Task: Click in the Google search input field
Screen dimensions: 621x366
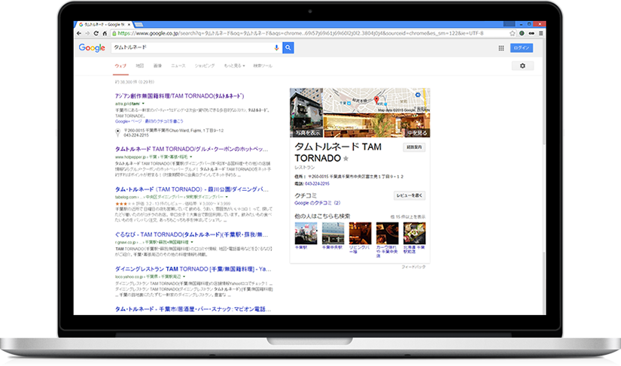Action: 188,48
